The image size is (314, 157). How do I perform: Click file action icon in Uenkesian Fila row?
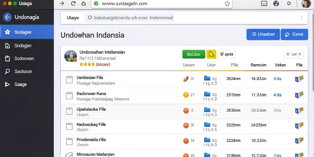pyautogui.click(x=299, y=79)
